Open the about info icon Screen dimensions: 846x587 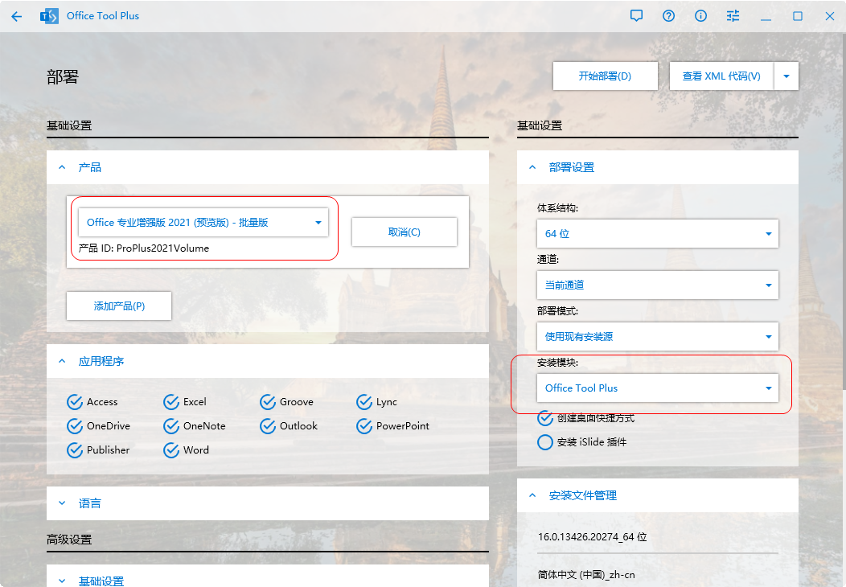pos(701,16)
